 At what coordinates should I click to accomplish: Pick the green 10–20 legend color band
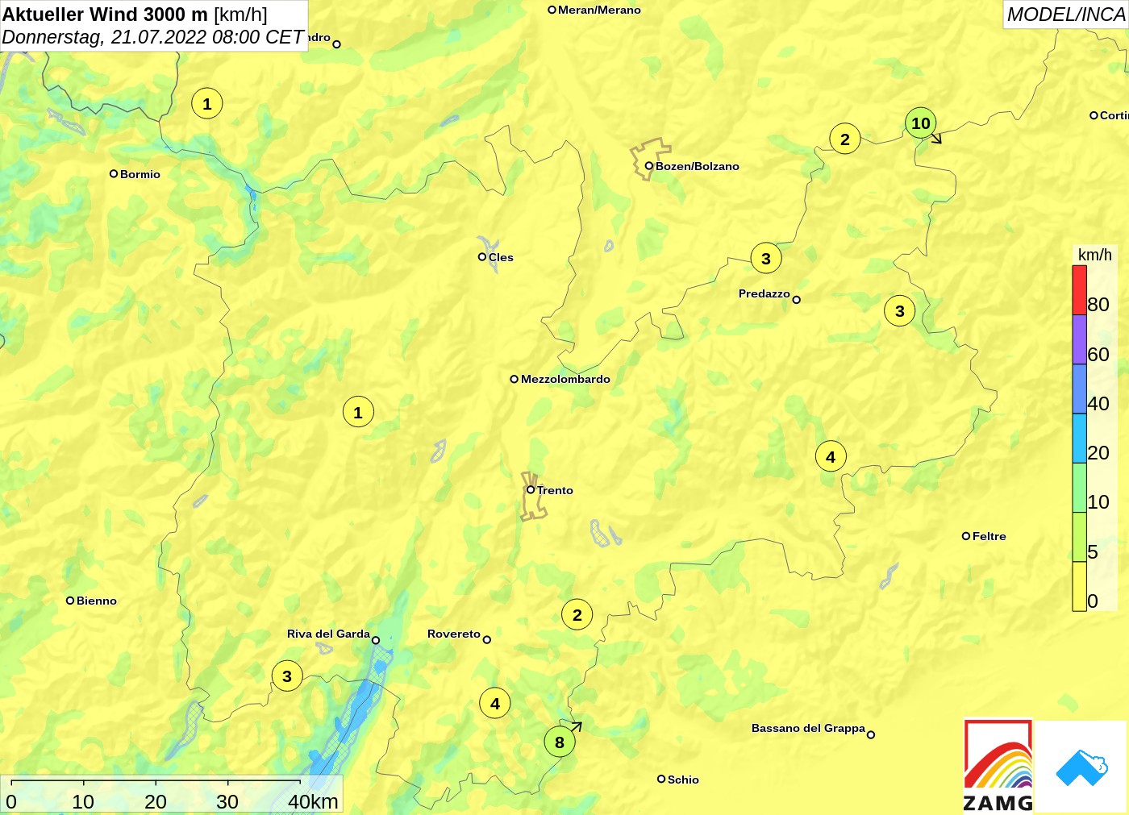point(1079,488)
